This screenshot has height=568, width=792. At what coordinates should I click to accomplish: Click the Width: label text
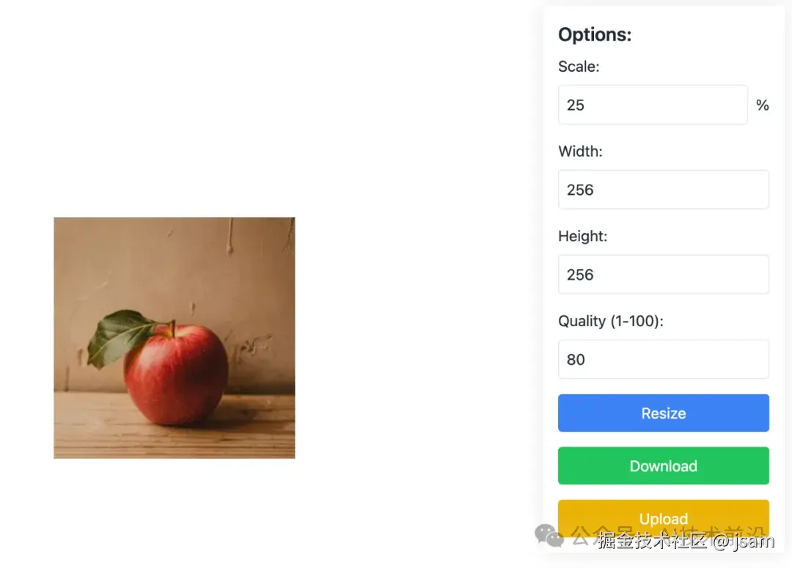580,152
